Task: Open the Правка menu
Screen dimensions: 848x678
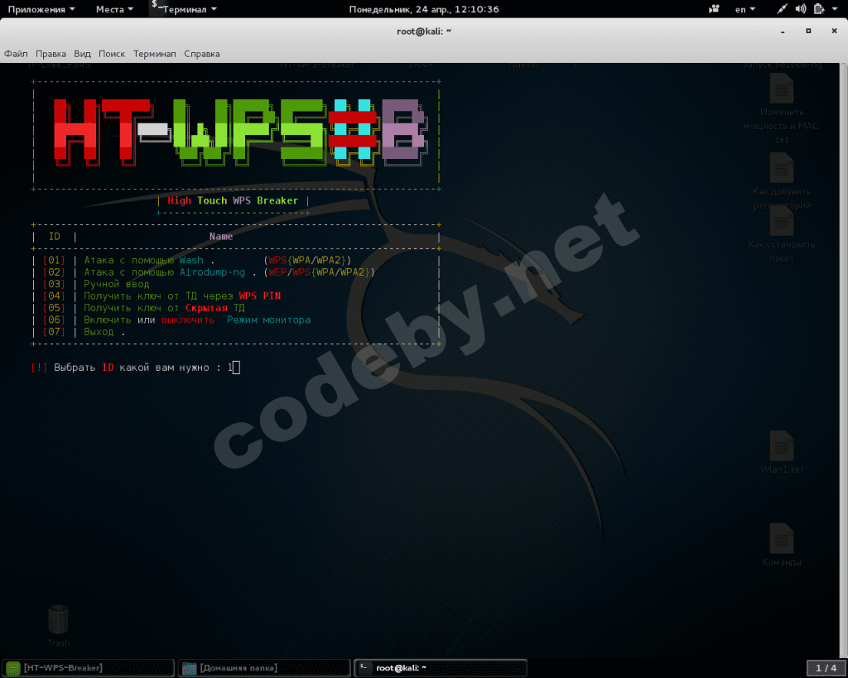Action: (51, 54)
